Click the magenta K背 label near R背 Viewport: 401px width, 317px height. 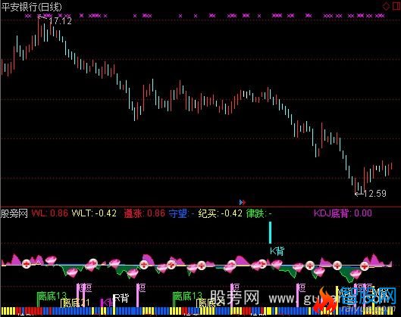pyautogui.click(x=108, y=303)
